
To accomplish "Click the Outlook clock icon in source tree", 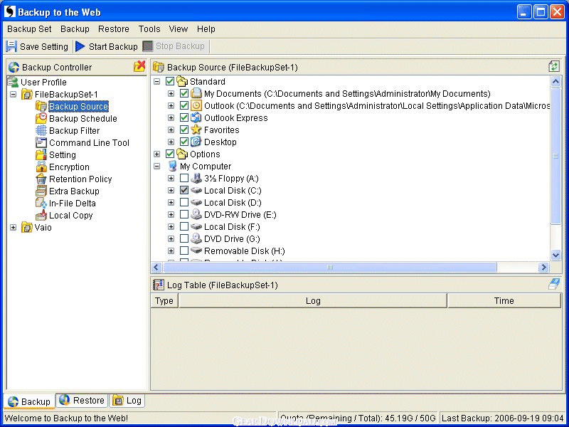I will pos(196,105).
